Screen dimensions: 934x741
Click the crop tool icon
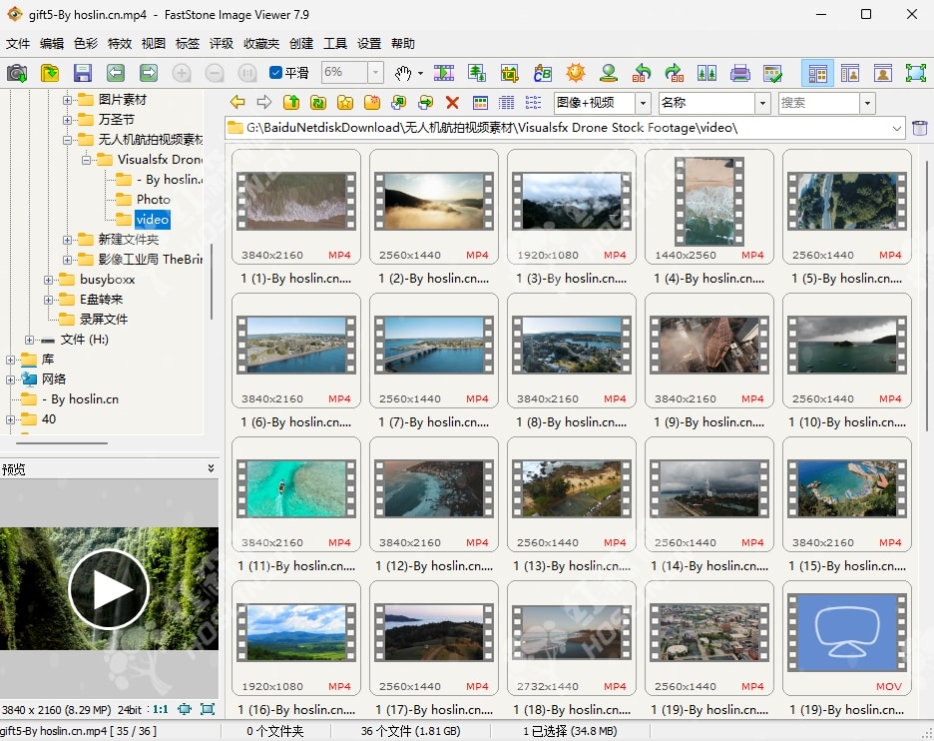[510, 73]
